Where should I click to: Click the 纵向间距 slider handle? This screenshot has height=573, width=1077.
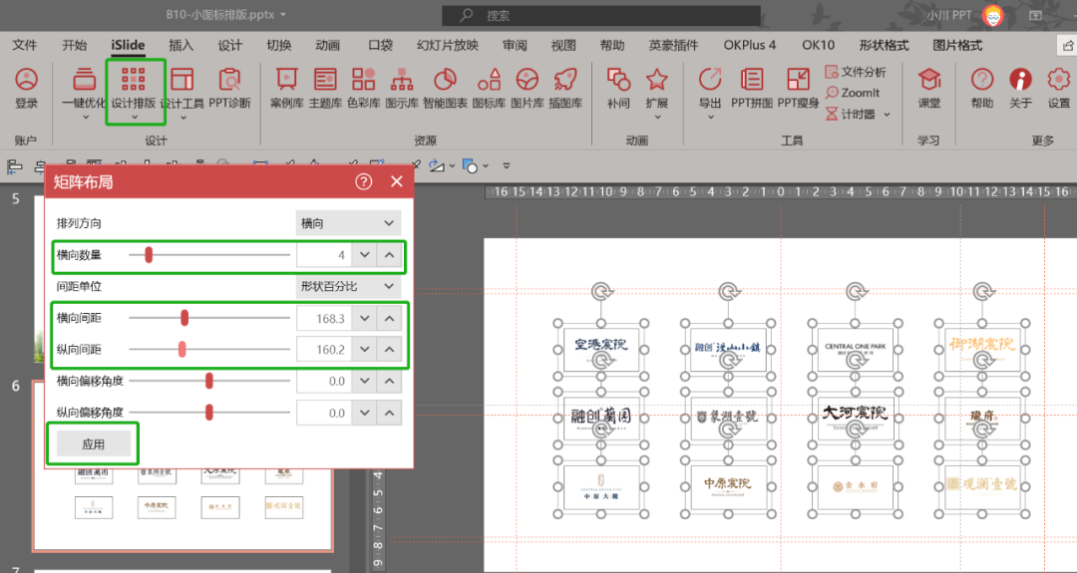click(x=182, y=350)
